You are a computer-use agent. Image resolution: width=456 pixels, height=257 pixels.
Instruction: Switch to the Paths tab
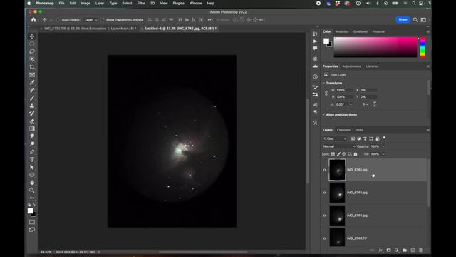coord(359,130)
